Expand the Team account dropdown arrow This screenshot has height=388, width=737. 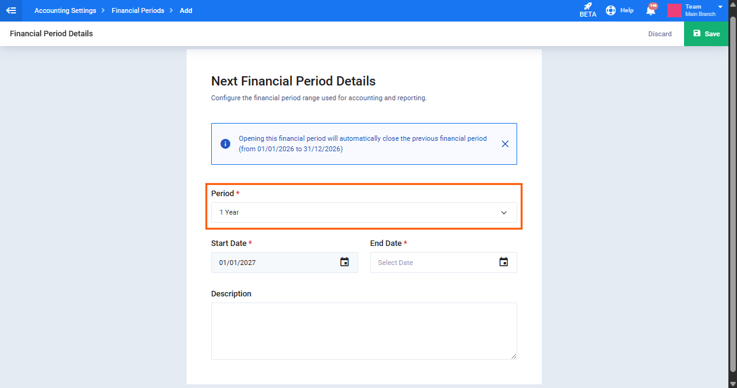720,7
